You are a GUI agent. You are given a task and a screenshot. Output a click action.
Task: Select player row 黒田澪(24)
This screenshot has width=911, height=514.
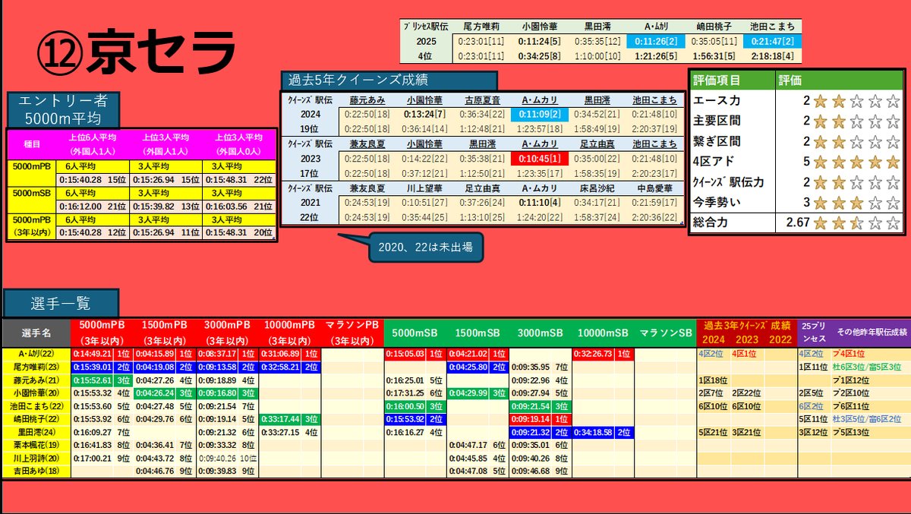coord(455,432)
